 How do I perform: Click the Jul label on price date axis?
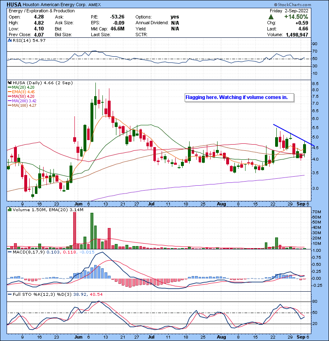pyautogui.click(x=151, y=204)
